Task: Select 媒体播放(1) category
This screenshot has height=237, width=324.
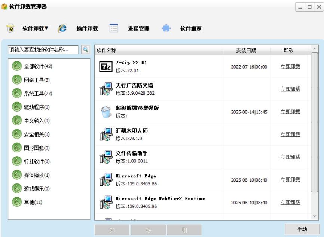Action: click(37, 175)
